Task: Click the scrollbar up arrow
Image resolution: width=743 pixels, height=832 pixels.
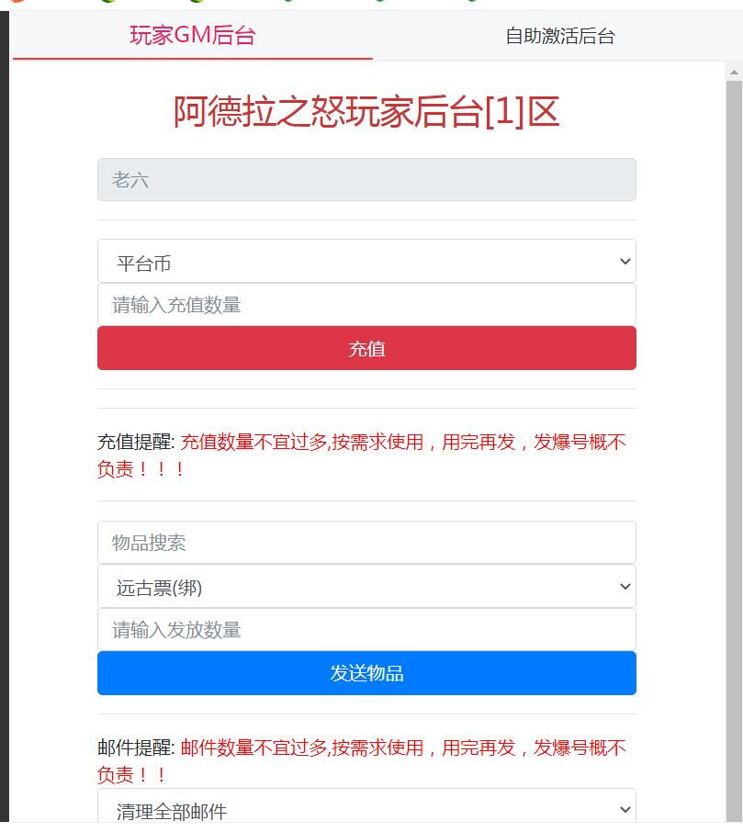Action: (735, 72)
